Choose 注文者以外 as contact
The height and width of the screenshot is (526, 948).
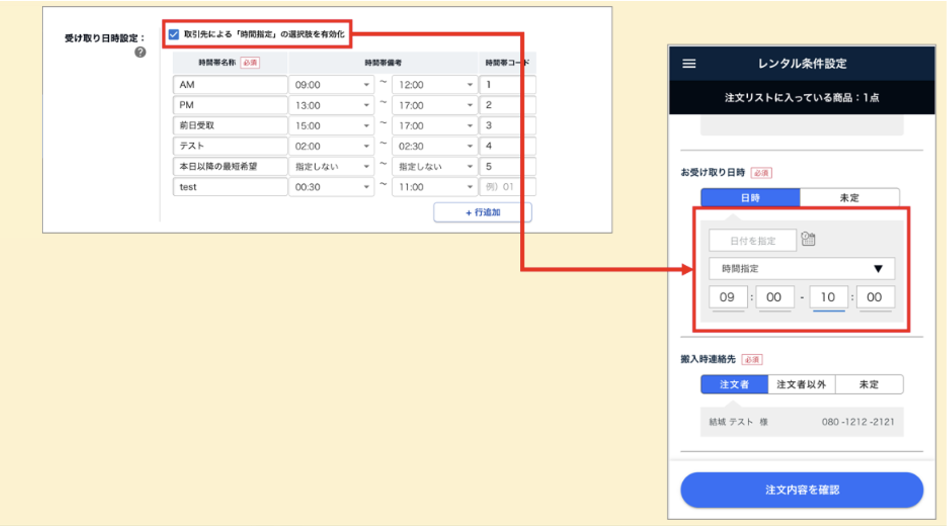click(801, 384)
